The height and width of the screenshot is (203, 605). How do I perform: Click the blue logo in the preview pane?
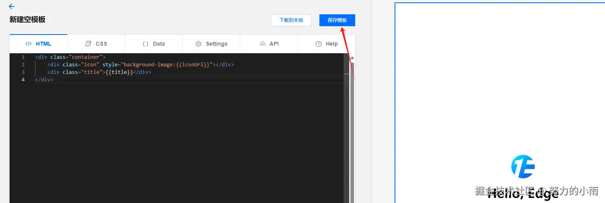click(523, 166)
